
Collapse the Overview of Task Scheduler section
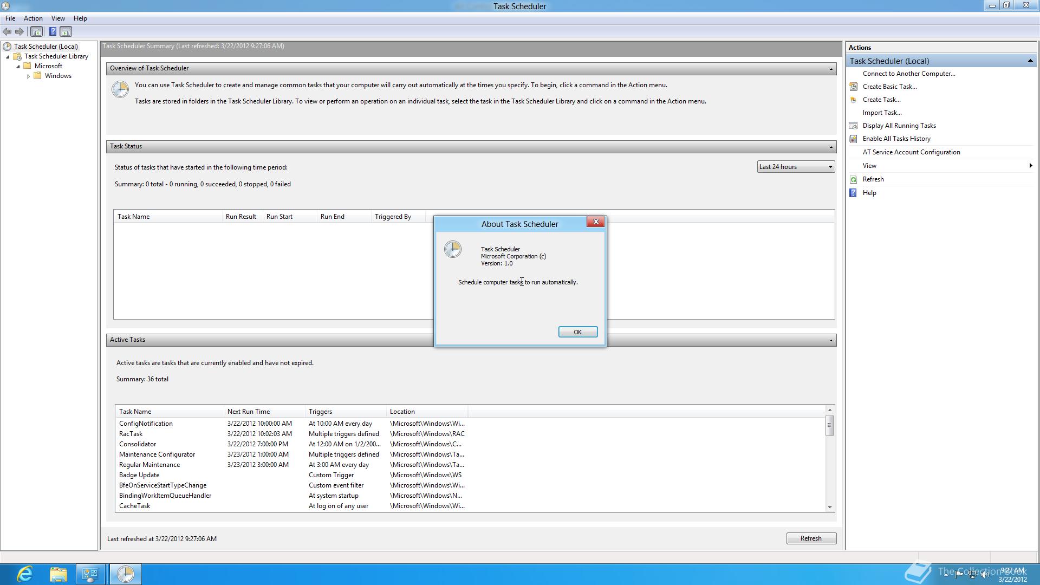point(830,69)
